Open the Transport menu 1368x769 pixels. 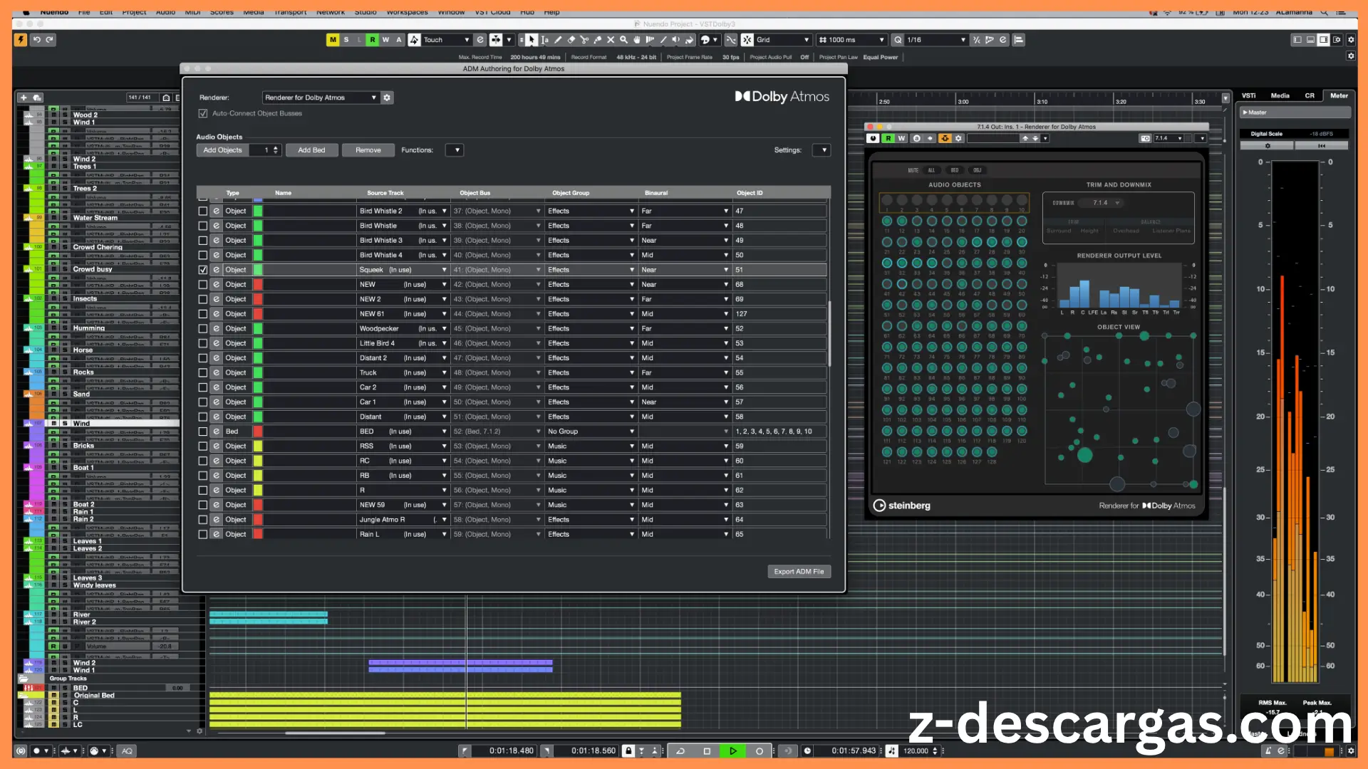point(291,12)
